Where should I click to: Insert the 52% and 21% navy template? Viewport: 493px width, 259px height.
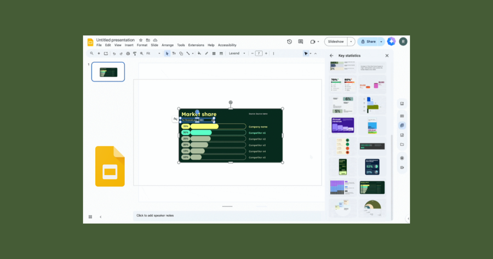pyautogui.click(x=372, y=167)
